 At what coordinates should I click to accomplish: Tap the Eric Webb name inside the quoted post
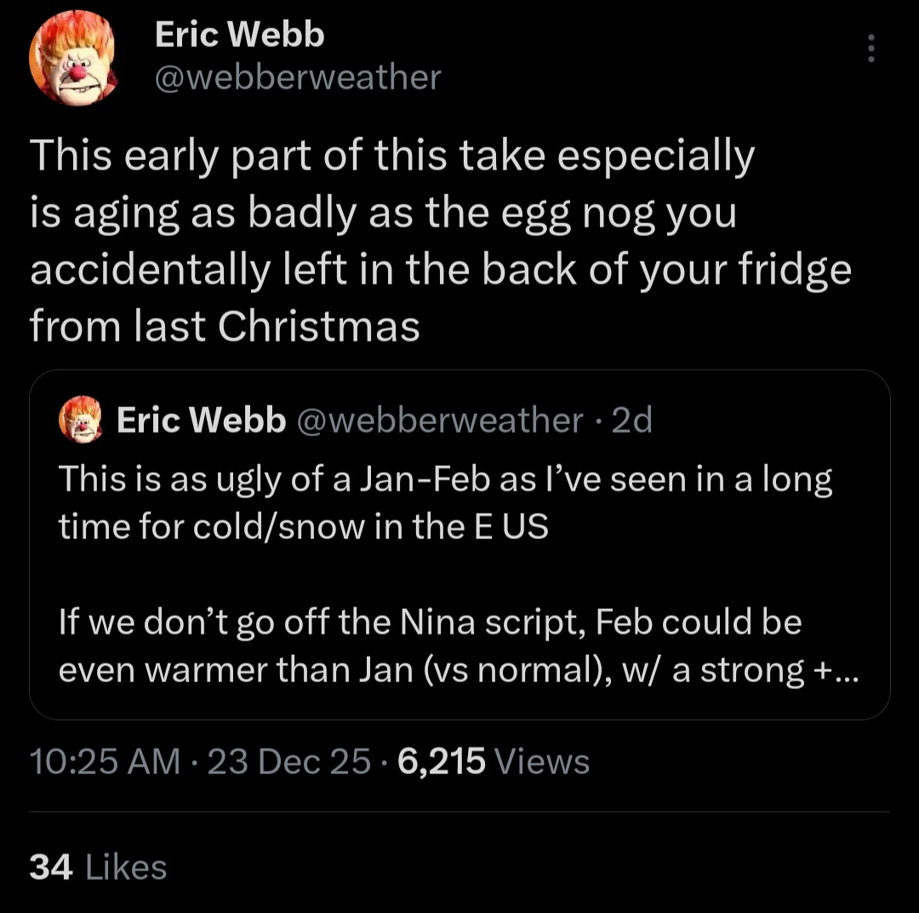[x=201, y=420]
